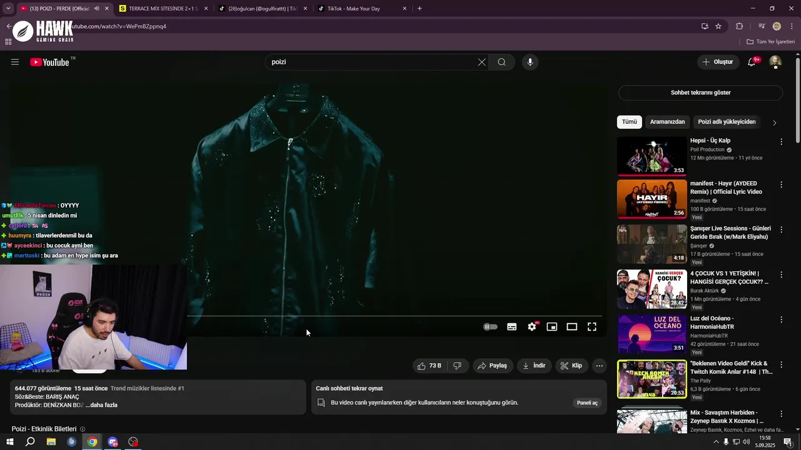Clear the 'poizi' search query
The image size is (801, 450).
click(482, 62)
